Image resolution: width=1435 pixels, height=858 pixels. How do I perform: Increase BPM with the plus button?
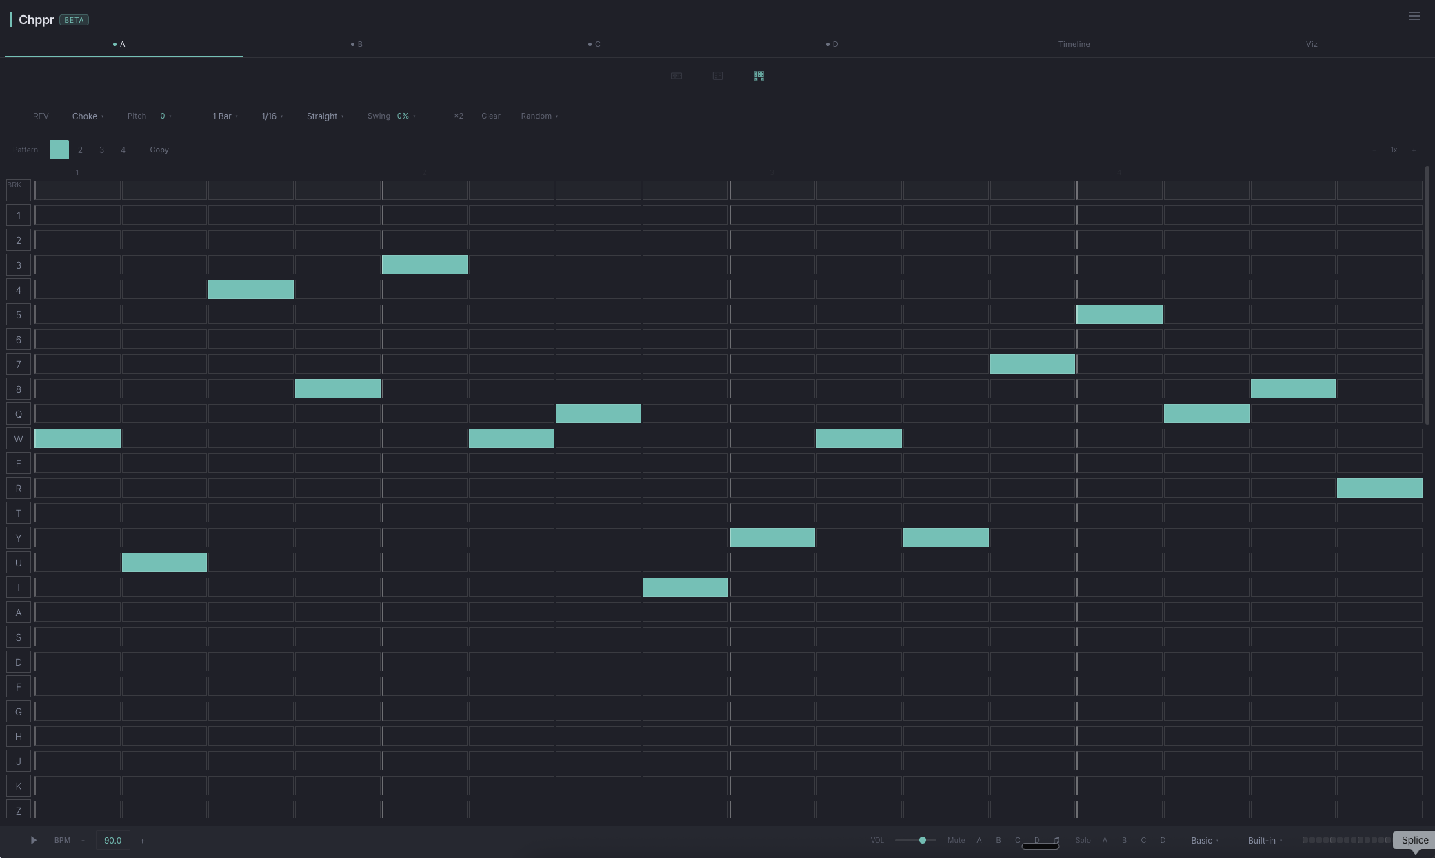(x=143, y=840)
